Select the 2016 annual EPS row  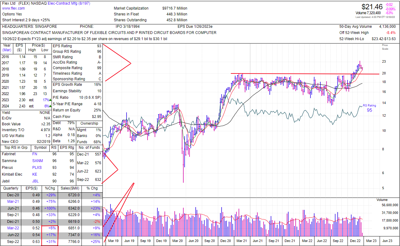point(26,57)
